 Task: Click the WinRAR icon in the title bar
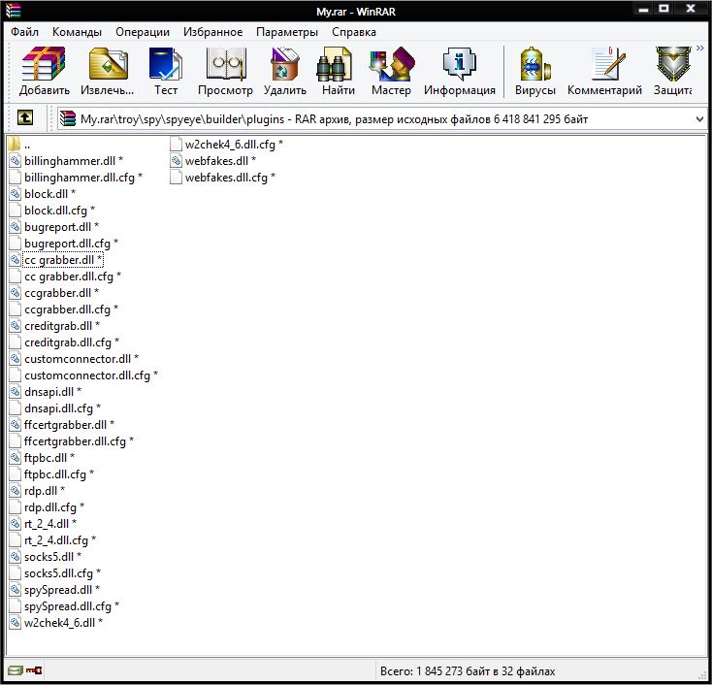tap(14, 11)
